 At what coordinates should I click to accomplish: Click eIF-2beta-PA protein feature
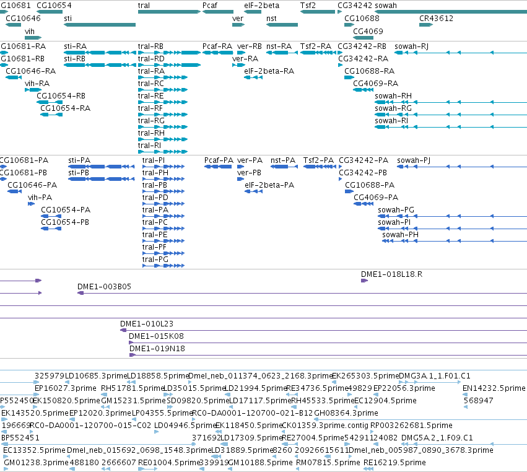pos(254,191)
